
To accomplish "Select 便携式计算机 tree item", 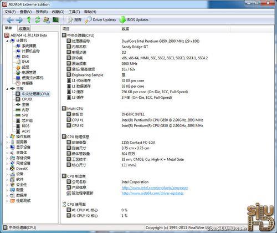I will (x=29, y=78).
